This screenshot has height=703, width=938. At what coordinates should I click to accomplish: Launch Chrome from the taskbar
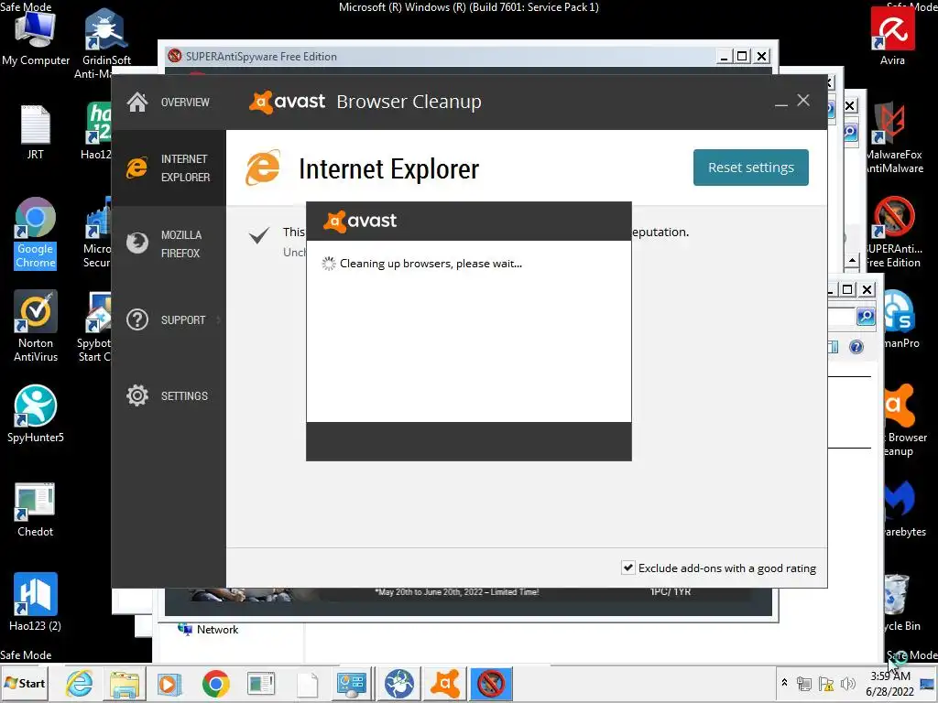click(x=215, y=683)
